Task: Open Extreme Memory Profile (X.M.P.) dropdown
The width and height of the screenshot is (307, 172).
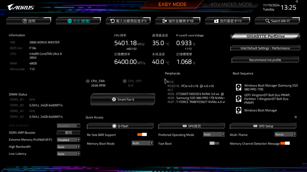Action: click(68, 140)
